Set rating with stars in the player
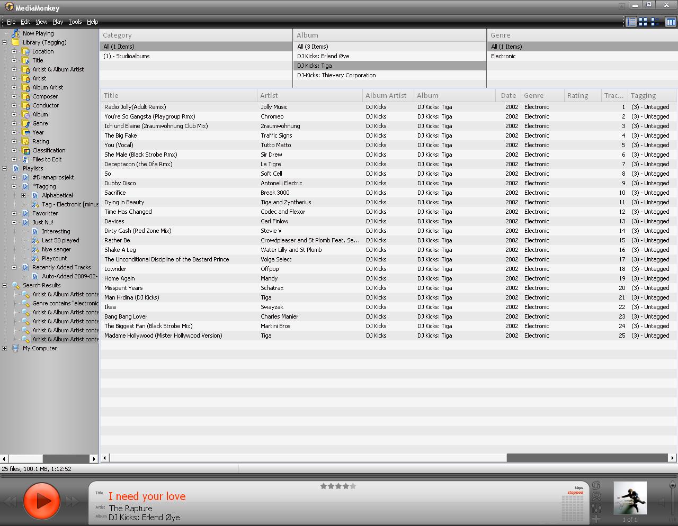678x526 pixels. point(338,486)
